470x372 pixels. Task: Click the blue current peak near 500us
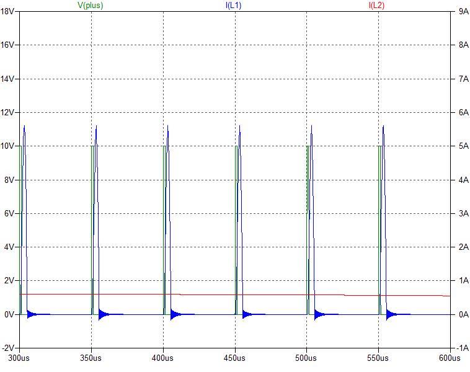coord(312,126)
